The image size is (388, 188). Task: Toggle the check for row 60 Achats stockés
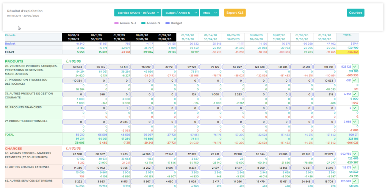point(355,154)
